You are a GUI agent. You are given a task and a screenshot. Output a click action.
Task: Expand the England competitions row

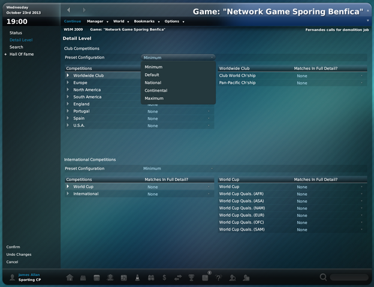[68, 104]
